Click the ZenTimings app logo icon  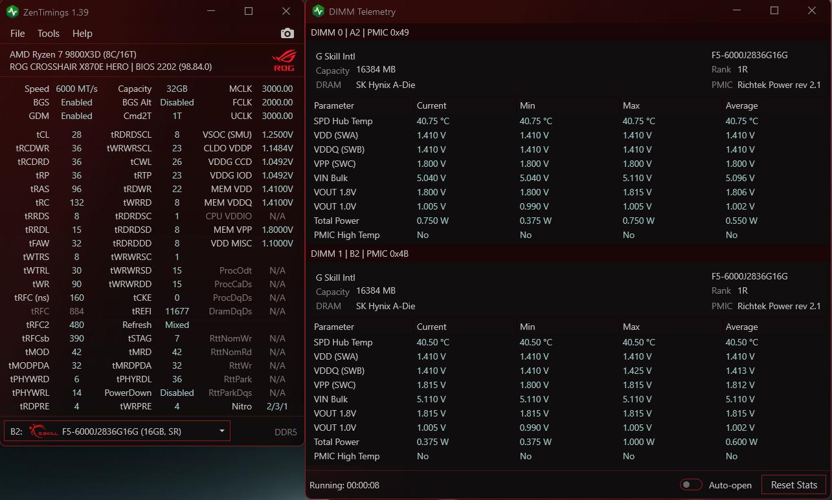[12, 11]
